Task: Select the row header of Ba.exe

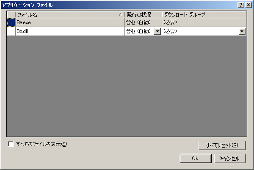Action: [11, 22]
